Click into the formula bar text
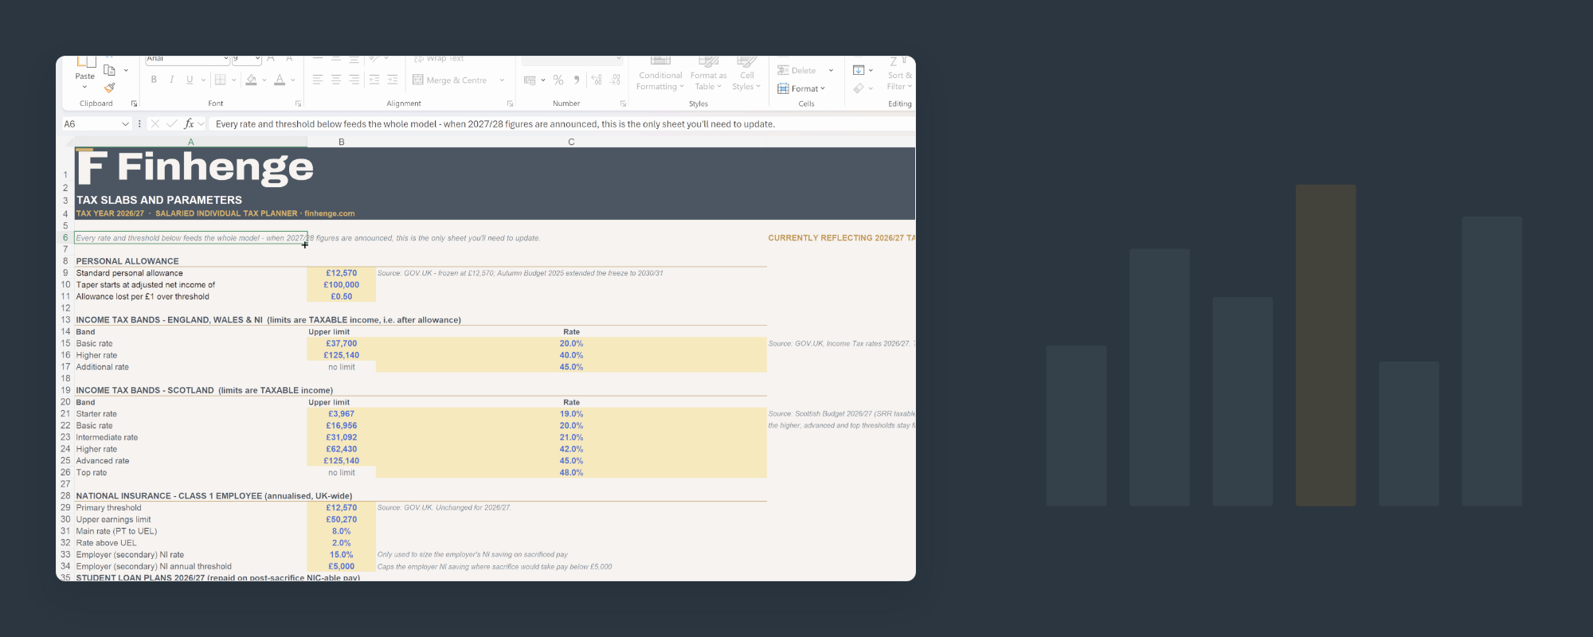Image resolution: width=1593 pixels, height=637 pixels. click(x=562, y=124)
